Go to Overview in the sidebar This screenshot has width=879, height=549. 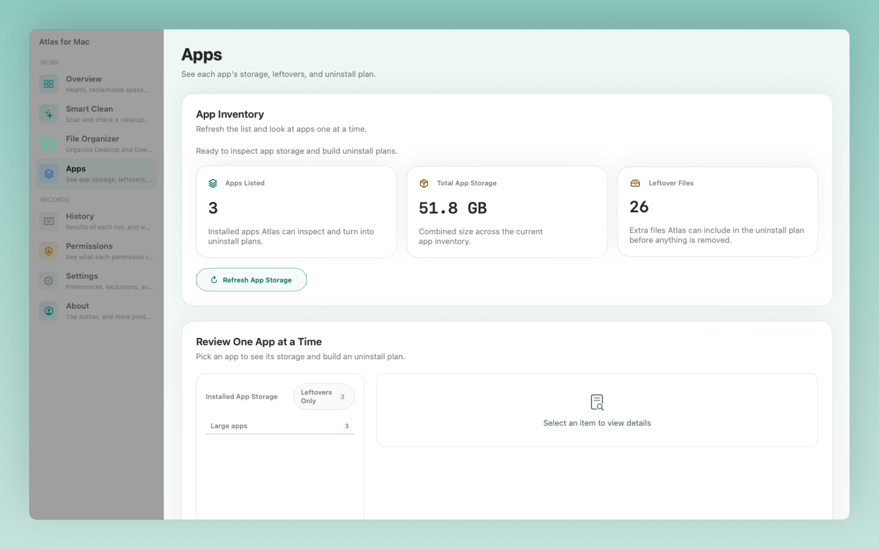[96, 84]
